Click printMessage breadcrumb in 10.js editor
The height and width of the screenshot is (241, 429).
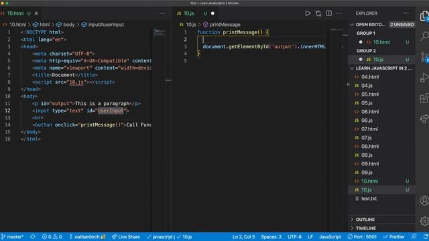click(x=222, y=25)
